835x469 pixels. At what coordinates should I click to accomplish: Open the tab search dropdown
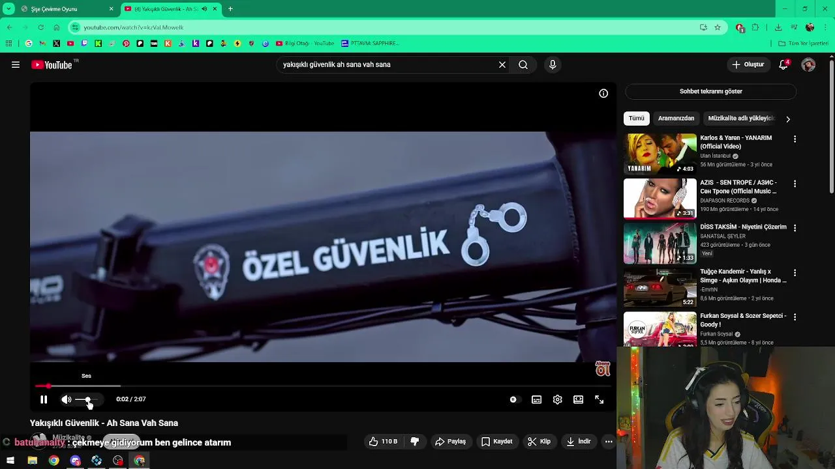(x=8, y=9)
